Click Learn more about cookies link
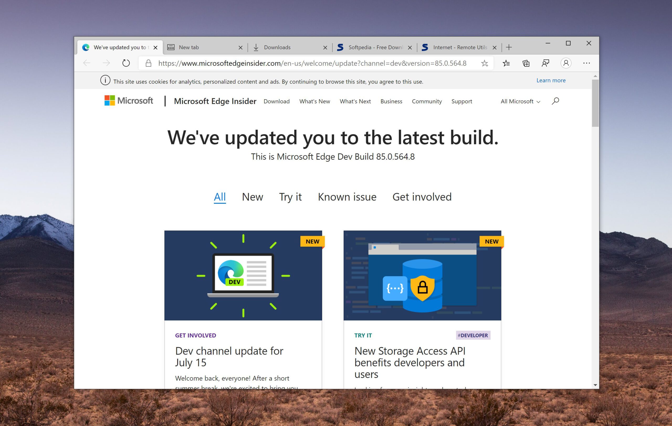 click(x=550, y=80)
